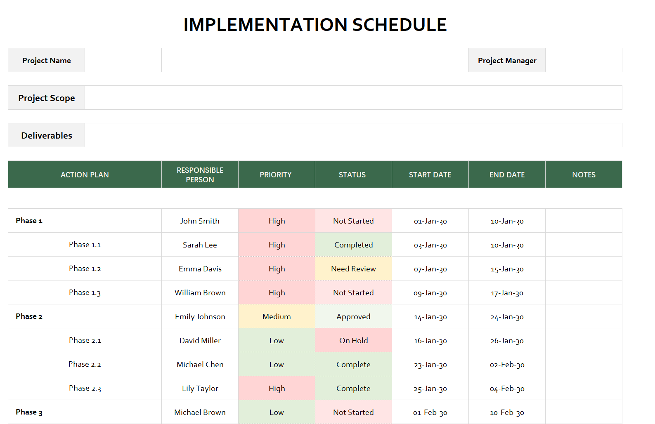Click the empty Notes cell for Phase 1
This screenshot has width=655, height=424.
584,221
